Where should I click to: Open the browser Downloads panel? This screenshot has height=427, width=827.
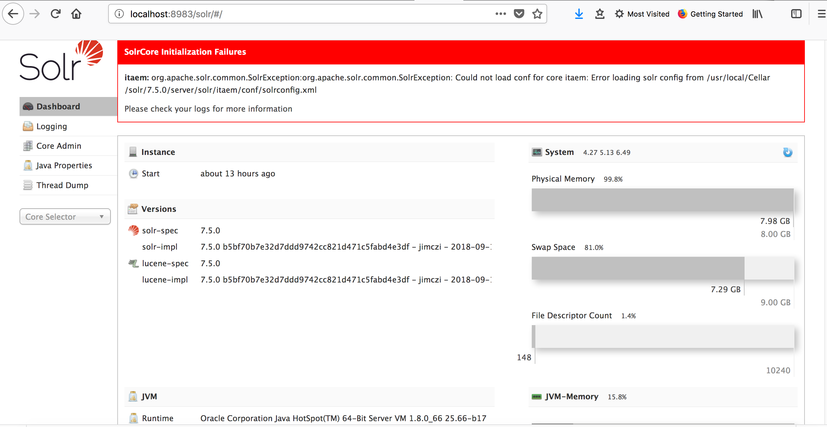pyautogui.click(x=579, y=14)
